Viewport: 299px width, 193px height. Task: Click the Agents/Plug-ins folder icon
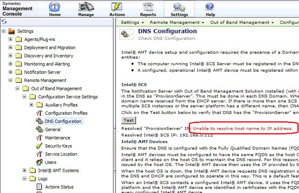click(x=18, y=39)
